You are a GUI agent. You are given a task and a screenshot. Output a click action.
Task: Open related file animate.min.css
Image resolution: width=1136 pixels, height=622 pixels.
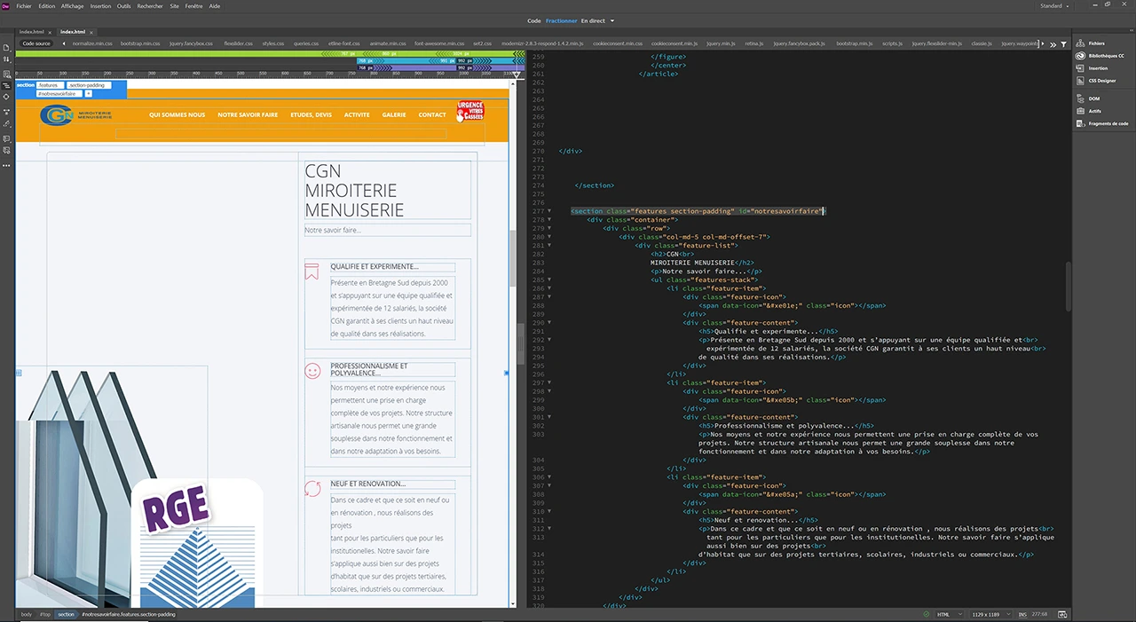(388, 43)
